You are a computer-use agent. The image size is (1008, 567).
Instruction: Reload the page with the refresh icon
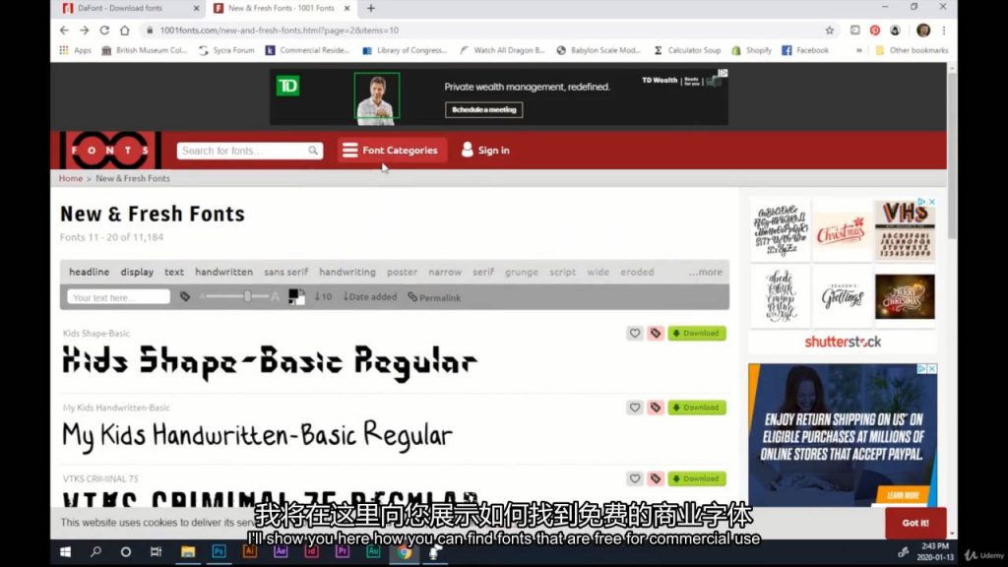coord(104,31)
